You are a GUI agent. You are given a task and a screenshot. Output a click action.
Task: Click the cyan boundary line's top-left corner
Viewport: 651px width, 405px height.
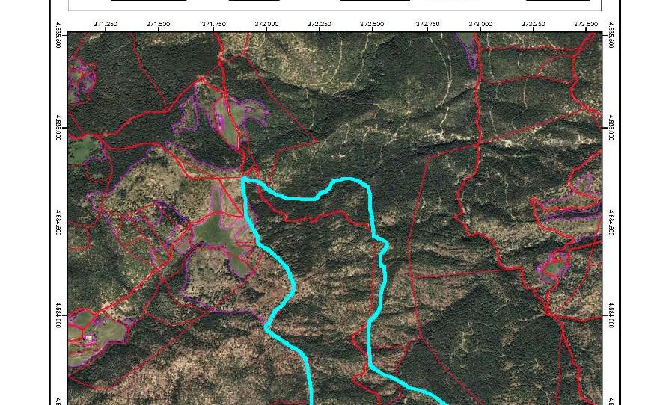244,179
